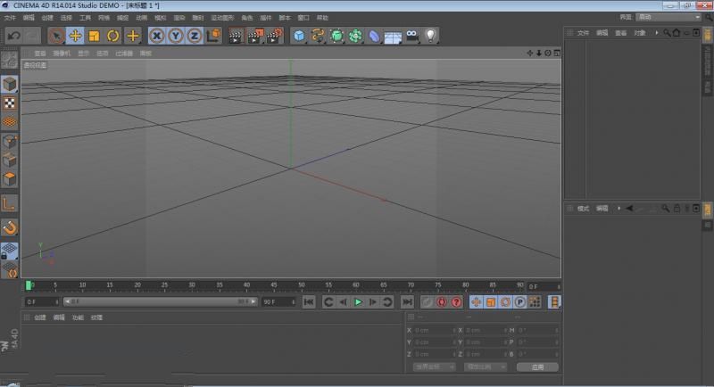Open the 摄像机 menu in viewport
The height and width of the screenshot is (387, 714).
pyautogui.click(x=61, y=54)
